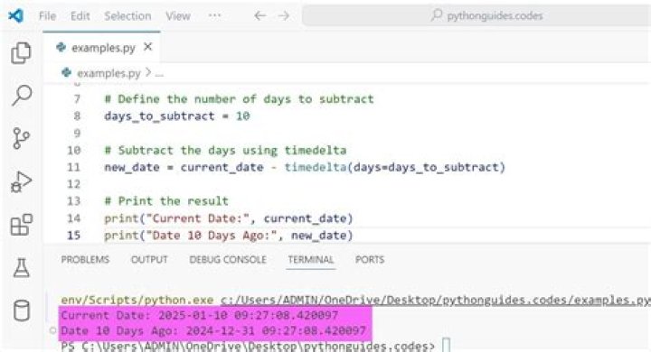The image size is (651, 352).
Task: Expand the breadcrumb ellipsis after examples.py
Action: click(x=159, y=74)
